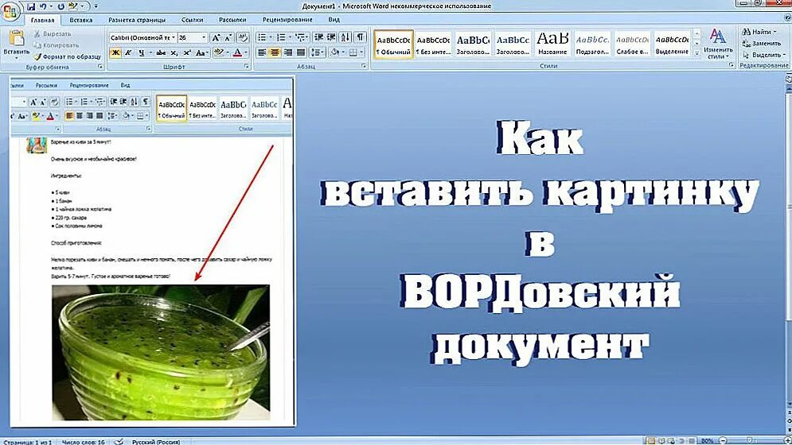This screenshot has width=792, height=445.
Task: Open Рецензирование tab in main ribbon
Action: click(287, 20)
